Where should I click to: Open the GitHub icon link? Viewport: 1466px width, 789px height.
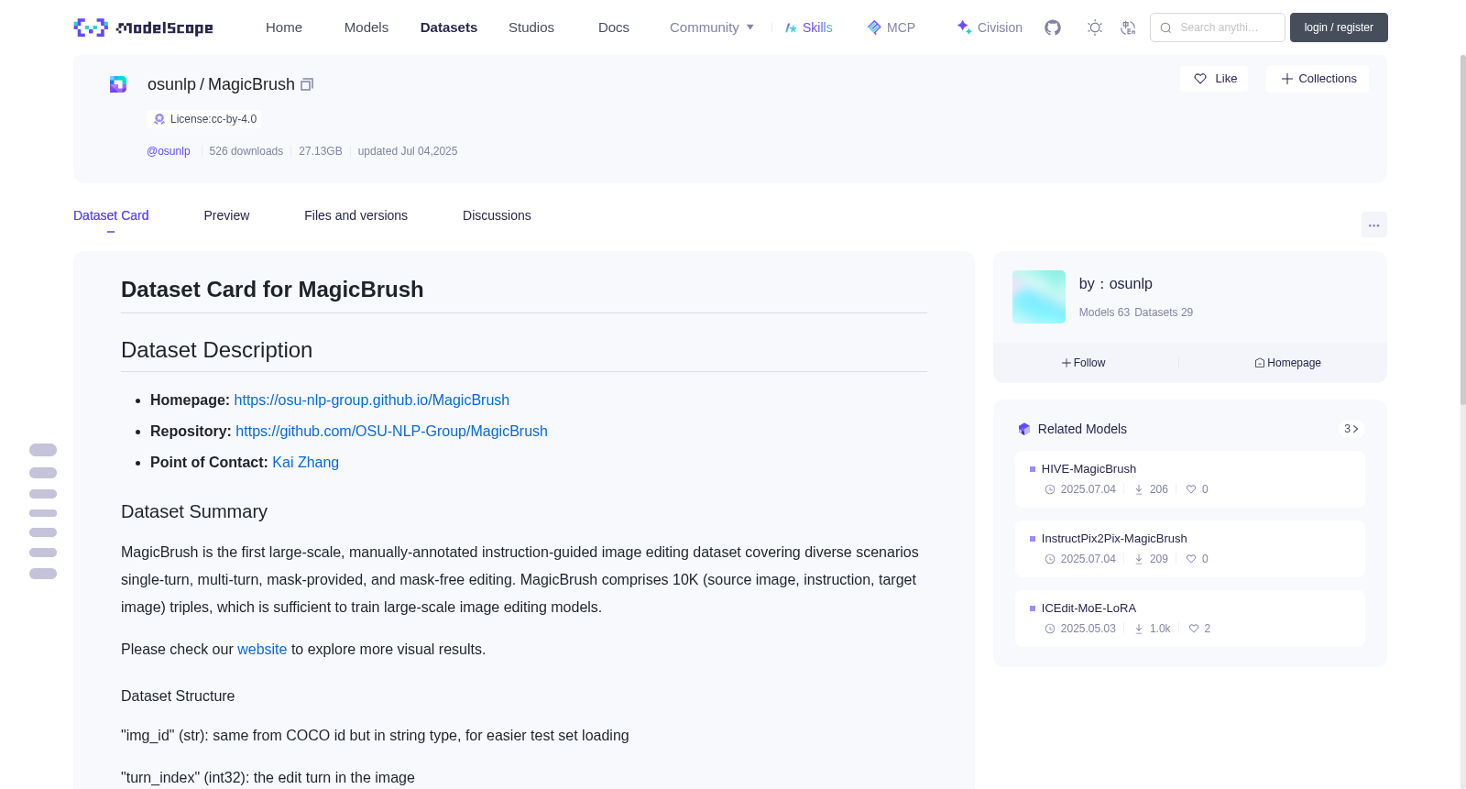pos(1053,27)
